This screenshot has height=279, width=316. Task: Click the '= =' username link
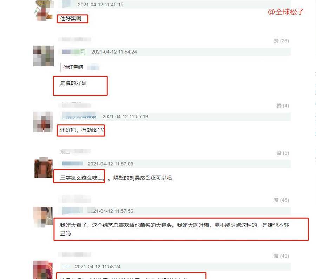pos(65,266)
